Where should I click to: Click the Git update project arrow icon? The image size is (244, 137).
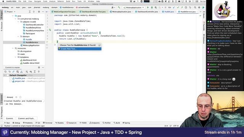[174, 8]
